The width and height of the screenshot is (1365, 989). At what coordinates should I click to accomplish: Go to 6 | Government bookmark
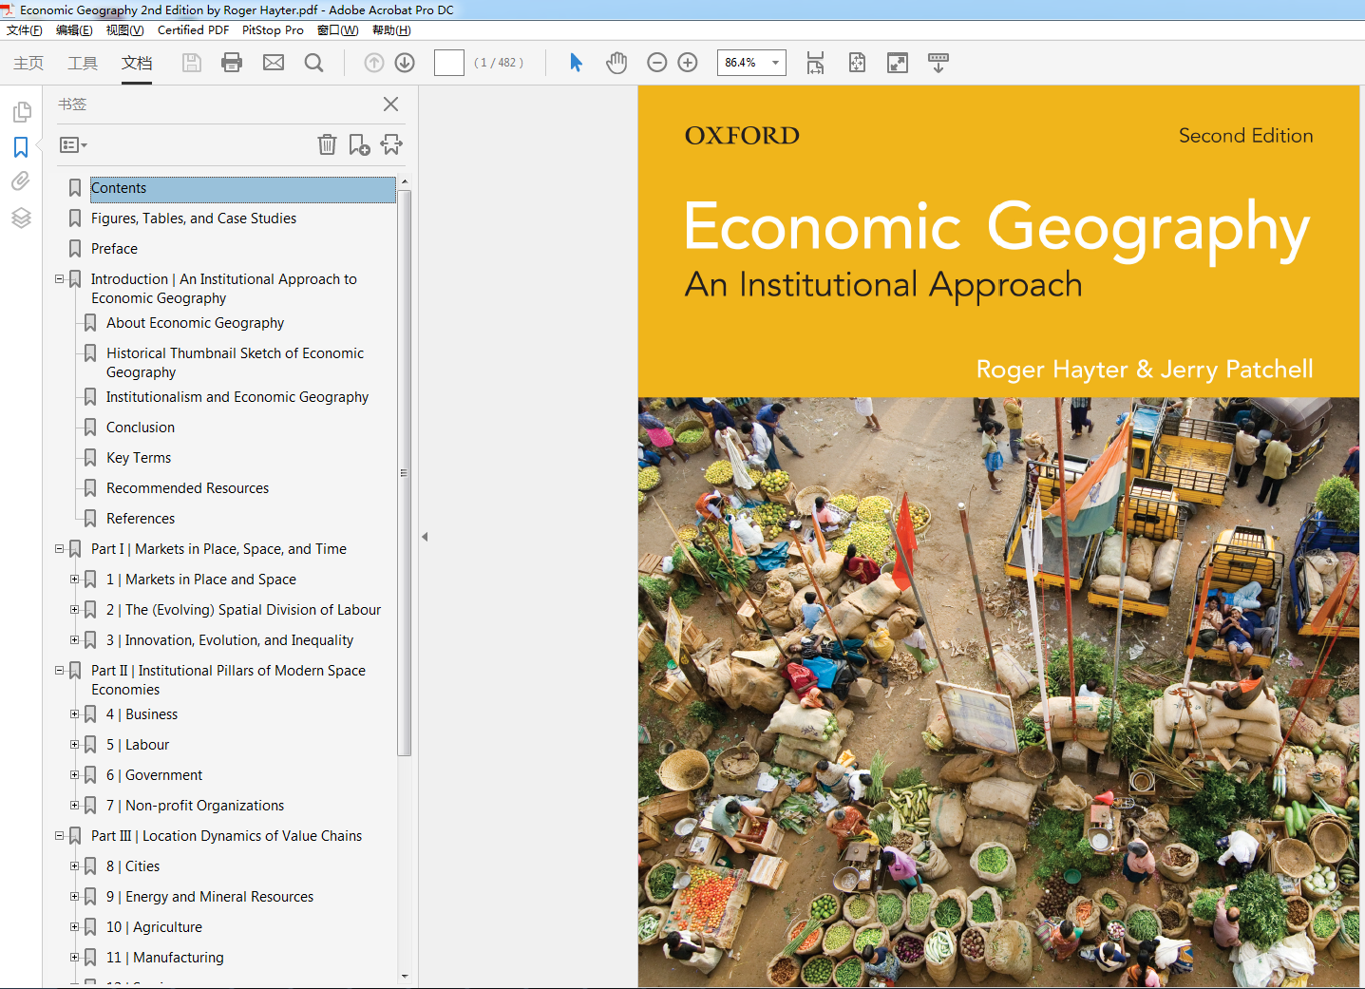tap(154, 775)
